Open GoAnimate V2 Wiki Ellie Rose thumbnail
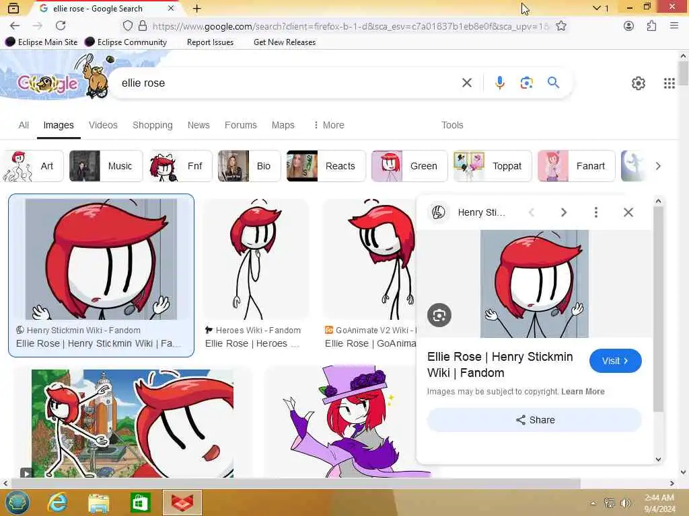This screenshot has width=689, height=516. click(x=370, y=259)
